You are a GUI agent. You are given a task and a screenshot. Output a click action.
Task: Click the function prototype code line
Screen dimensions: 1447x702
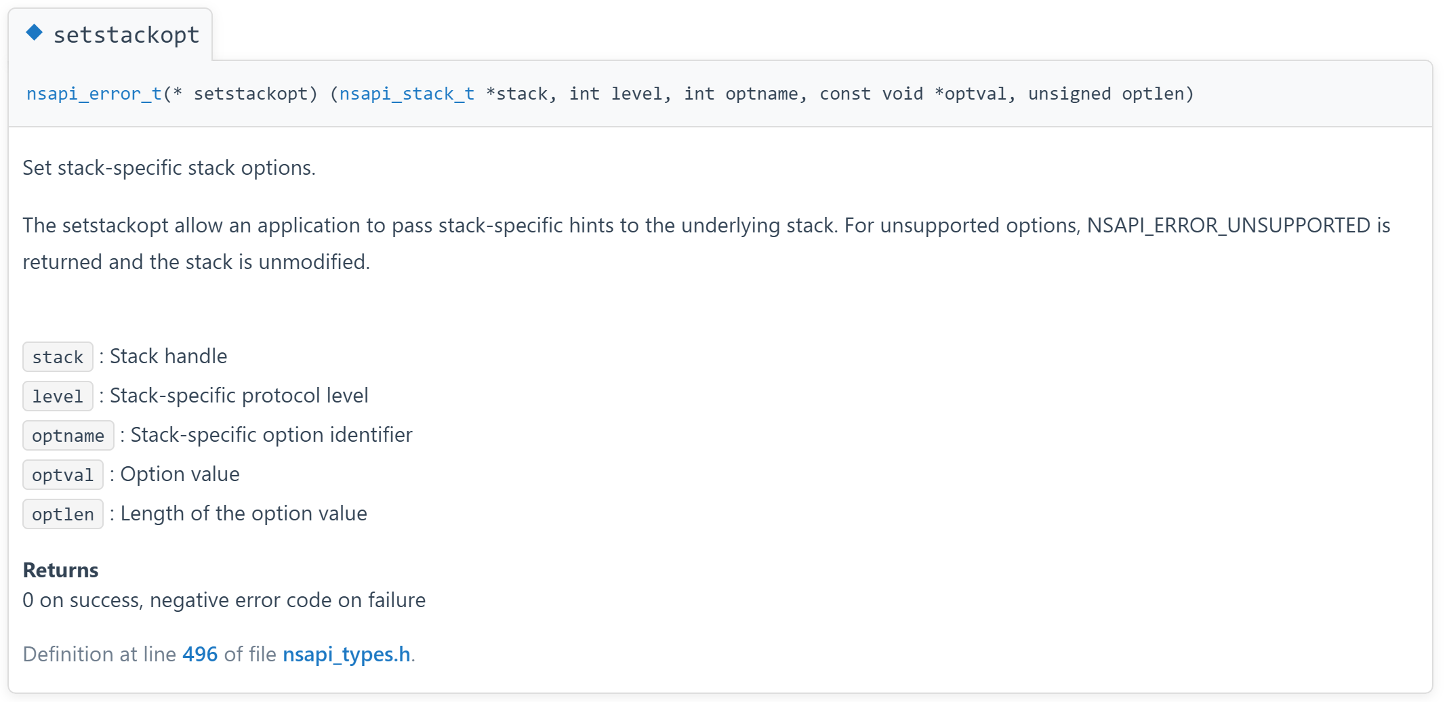pos(610,94)
